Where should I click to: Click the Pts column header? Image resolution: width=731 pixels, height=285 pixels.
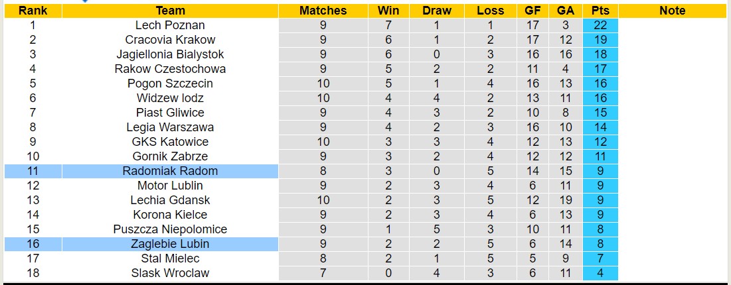tap(601, 11)
